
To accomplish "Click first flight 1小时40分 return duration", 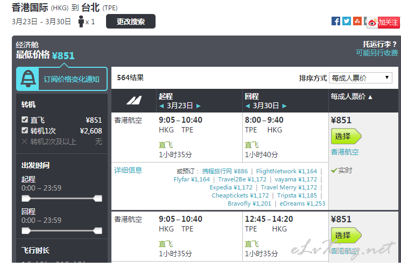I will pyautogui.click(x=262, y=154).
